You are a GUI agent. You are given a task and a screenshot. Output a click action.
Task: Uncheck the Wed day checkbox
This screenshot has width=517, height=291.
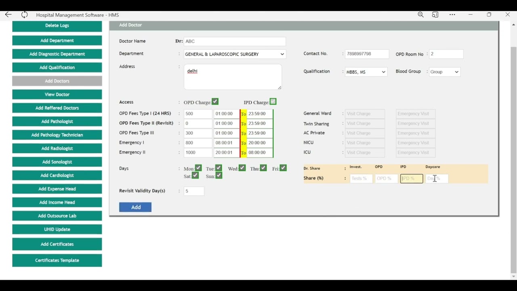pyautogui.click(x=242, y=168)
